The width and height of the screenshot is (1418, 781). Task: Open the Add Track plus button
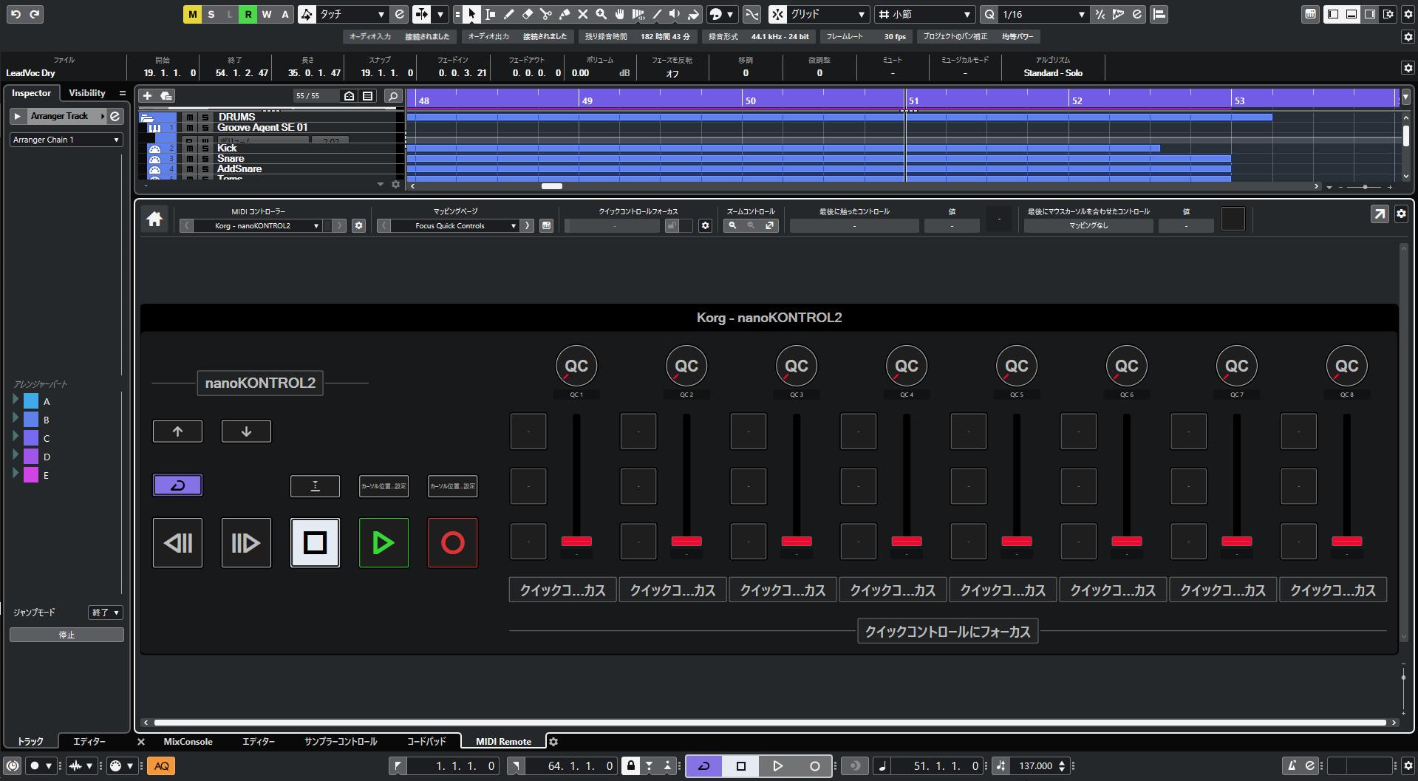point(147,95)
